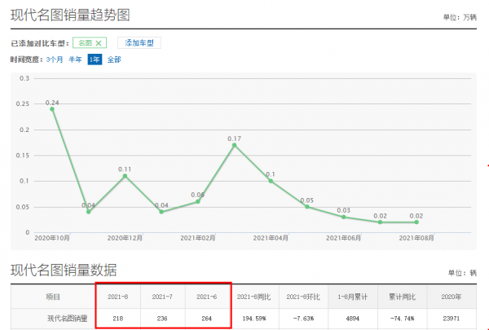Click the 添加车型 button

point(139,42)
